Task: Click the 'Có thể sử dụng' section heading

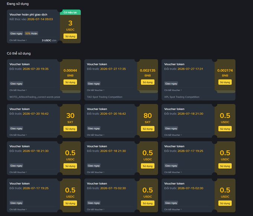Action: point(19,54)
